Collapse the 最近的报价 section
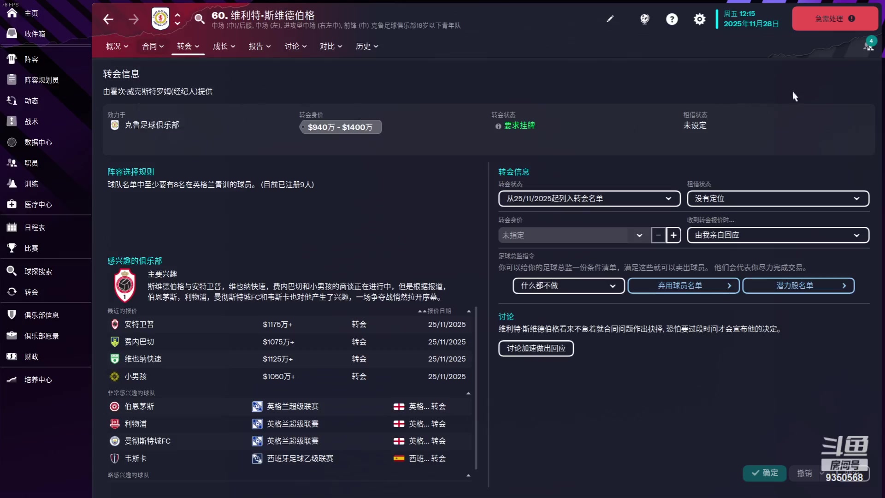Screen dimensions: 885x498 point(469,311)
